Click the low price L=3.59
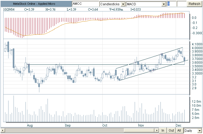The image size is (203, 134). (x=71, y=10)
